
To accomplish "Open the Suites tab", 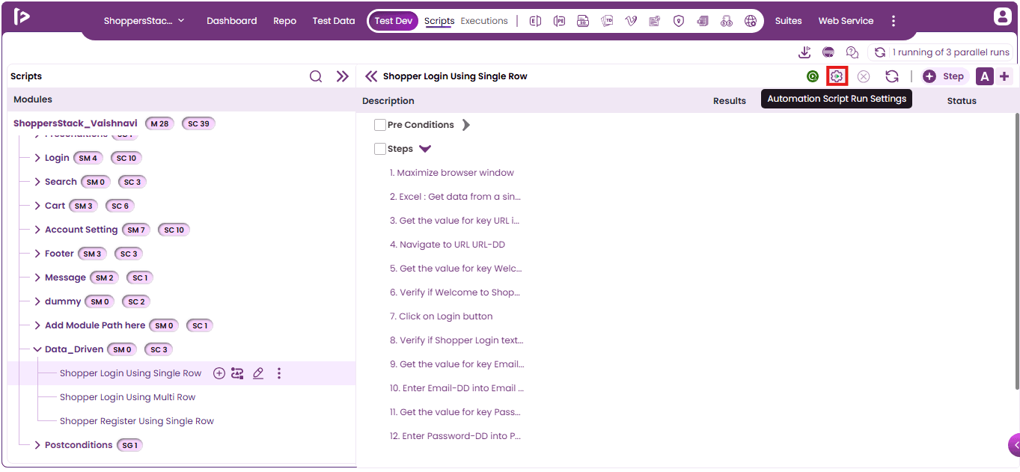I will 789,21.
